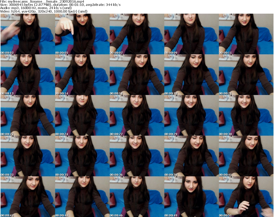Select the thumbnail frame stamped 00:00:03

click(28, 34)
